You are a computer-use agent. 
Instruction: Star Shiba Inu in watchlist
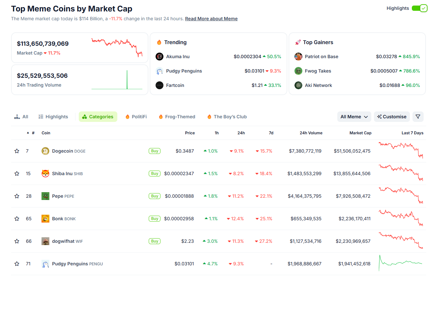point(17,174)
